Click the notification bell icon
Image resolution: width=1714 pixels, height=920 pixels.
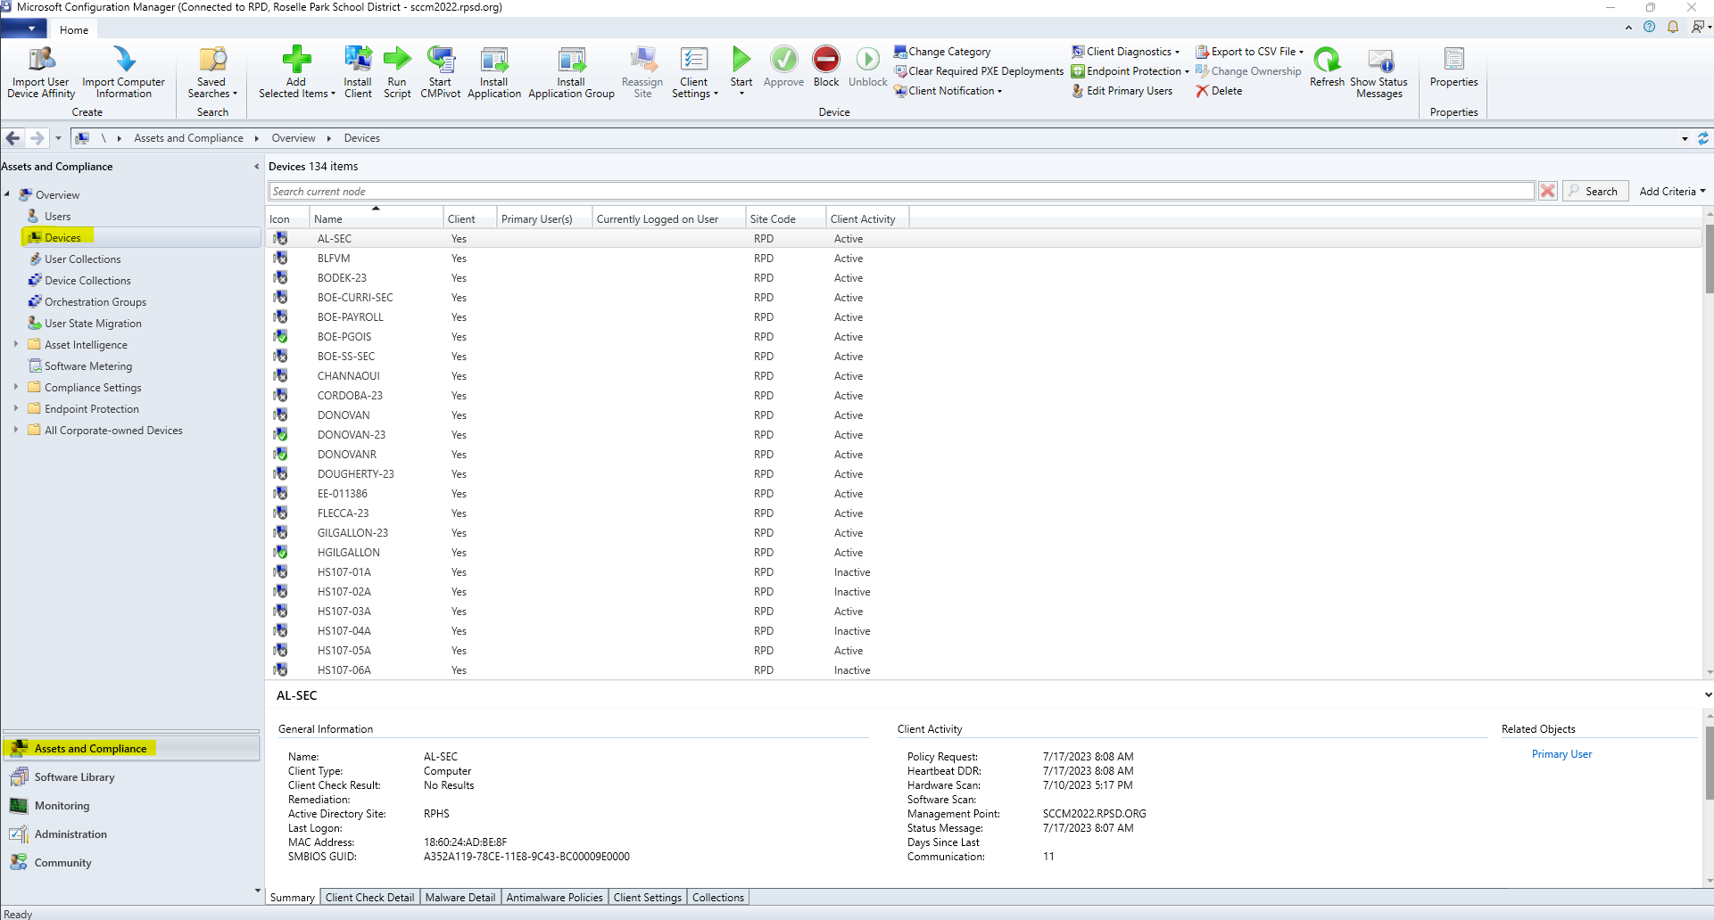pos(1673,27)
